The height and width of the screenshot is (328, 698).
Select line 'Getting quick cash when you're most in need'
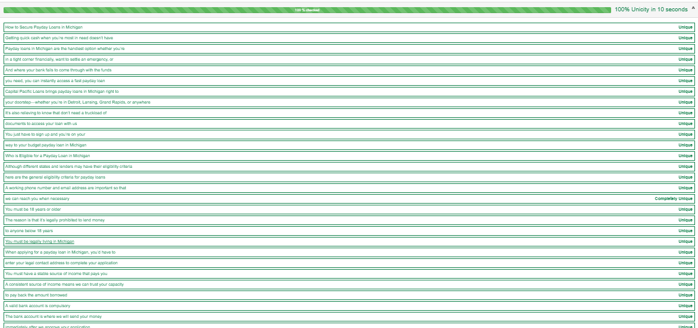coord(349,38)
